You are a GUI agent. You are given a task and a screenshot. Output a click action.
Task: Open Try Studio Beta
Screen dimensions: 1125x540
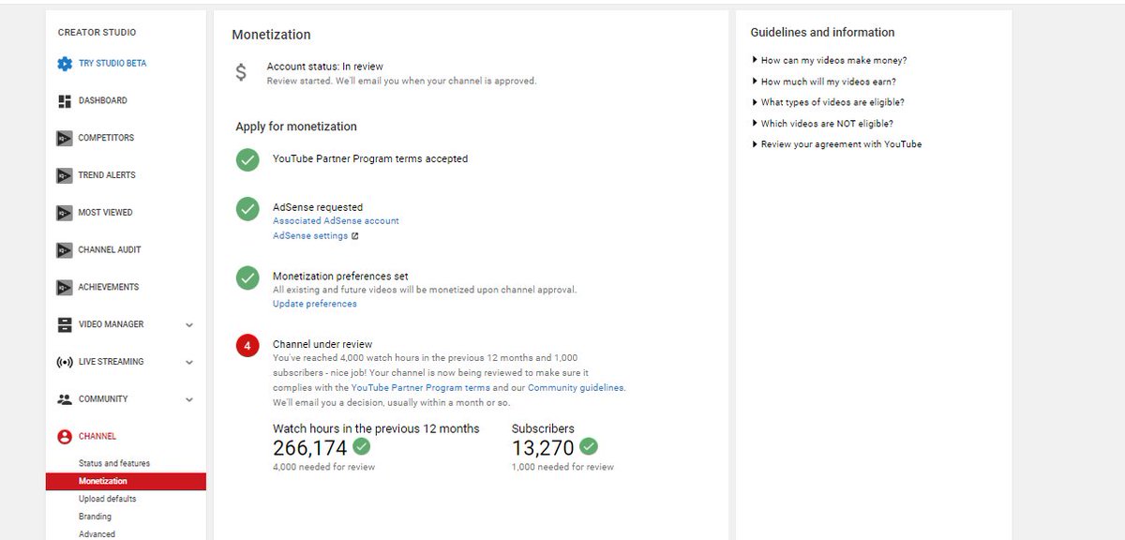(x=112, y=64)
